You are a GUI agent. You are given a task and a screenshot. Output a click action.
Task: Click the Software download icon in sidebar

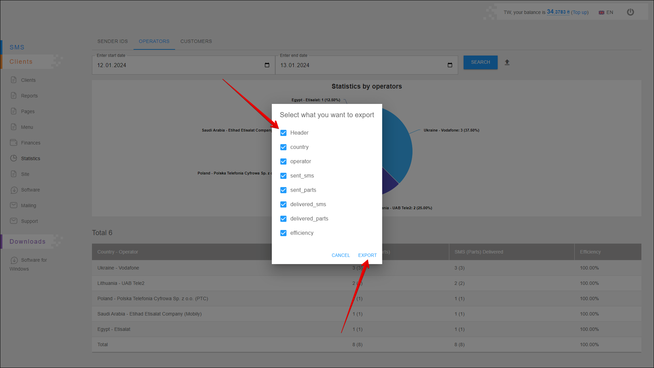tap(14, 190)
